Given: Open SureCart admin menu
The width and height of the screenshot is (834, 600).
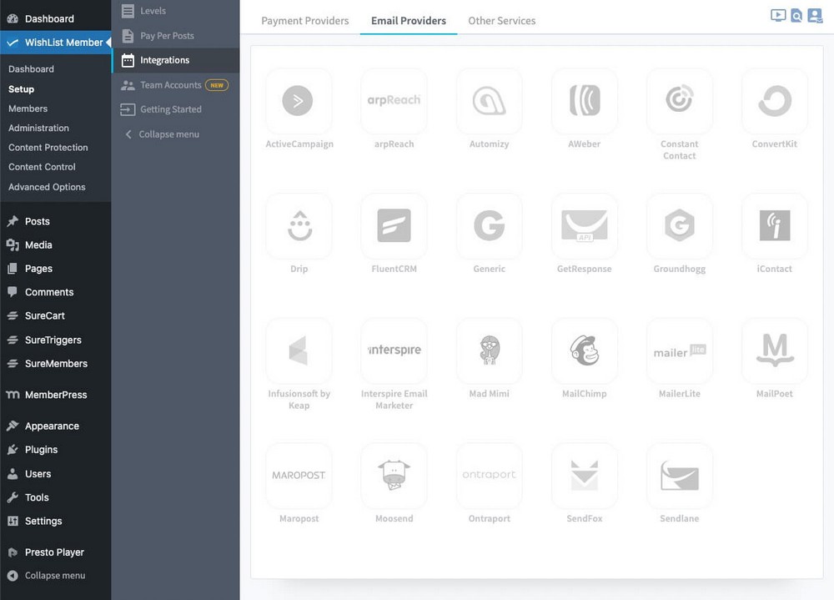Looking at the screenshot, I should click(55, 315).
